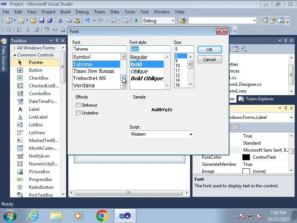Click the Align Centers layout icon

[x=28, y=30]
